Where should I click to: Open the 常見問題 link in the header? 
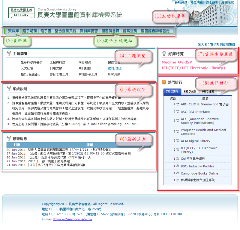tap(196, 2)
